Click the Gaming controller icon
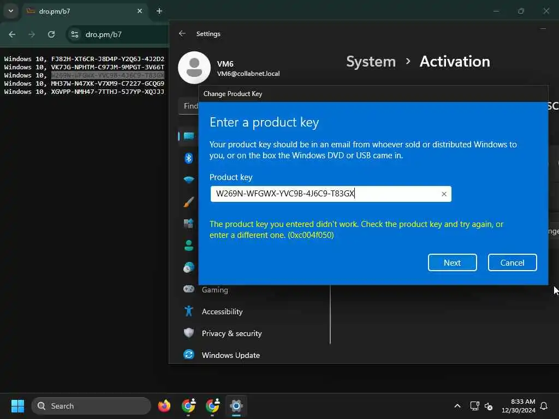The height and width of the screenshot is (419, 559). coord(188,289)
